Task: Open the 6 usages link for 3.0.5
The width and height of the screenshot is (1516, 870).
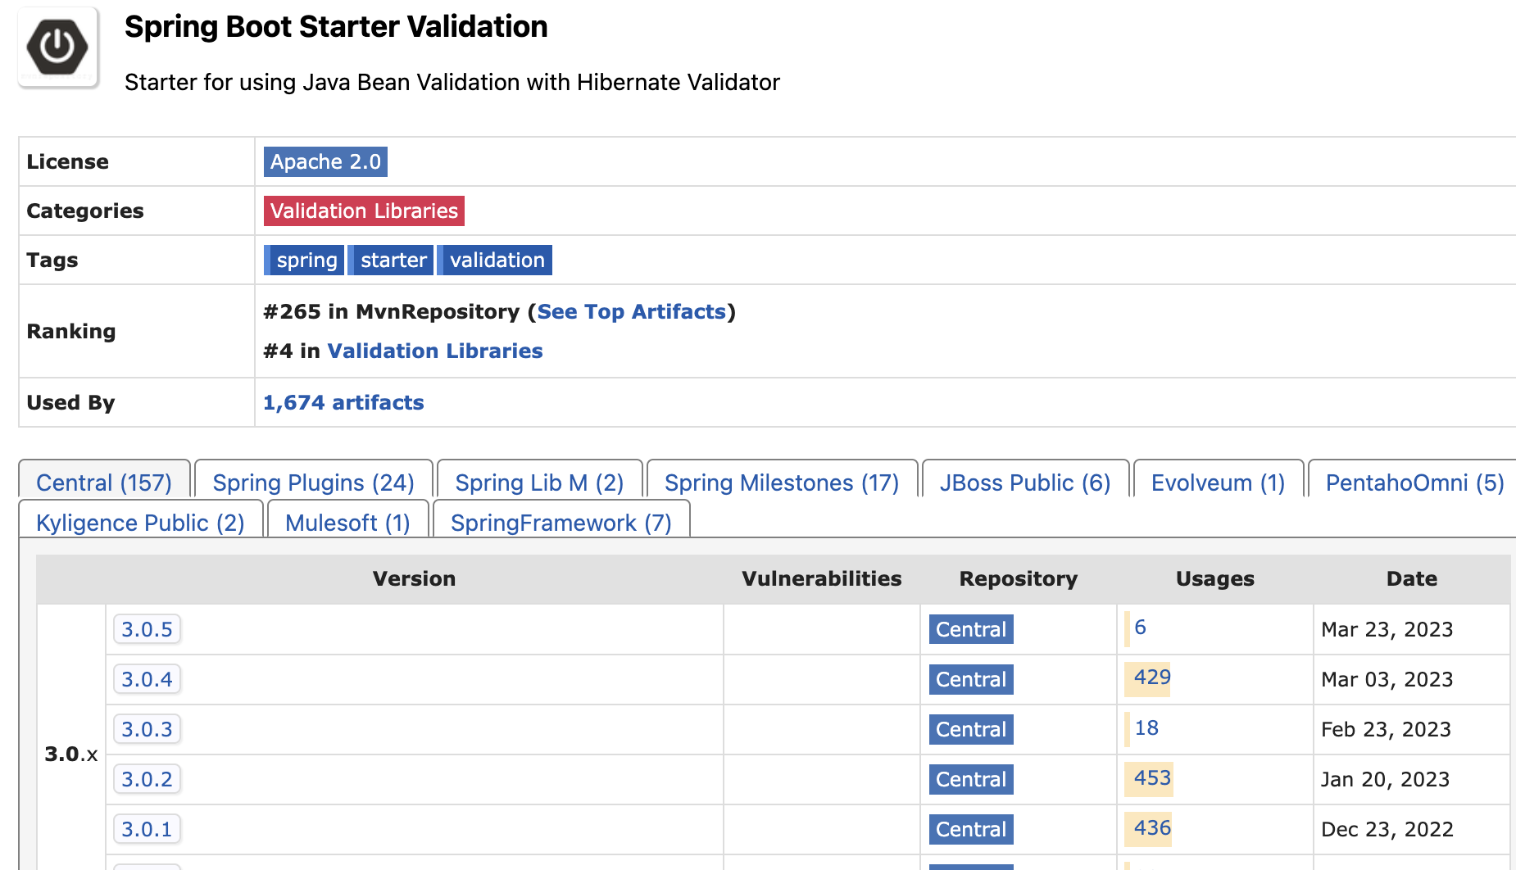Action: point(1140,628)
